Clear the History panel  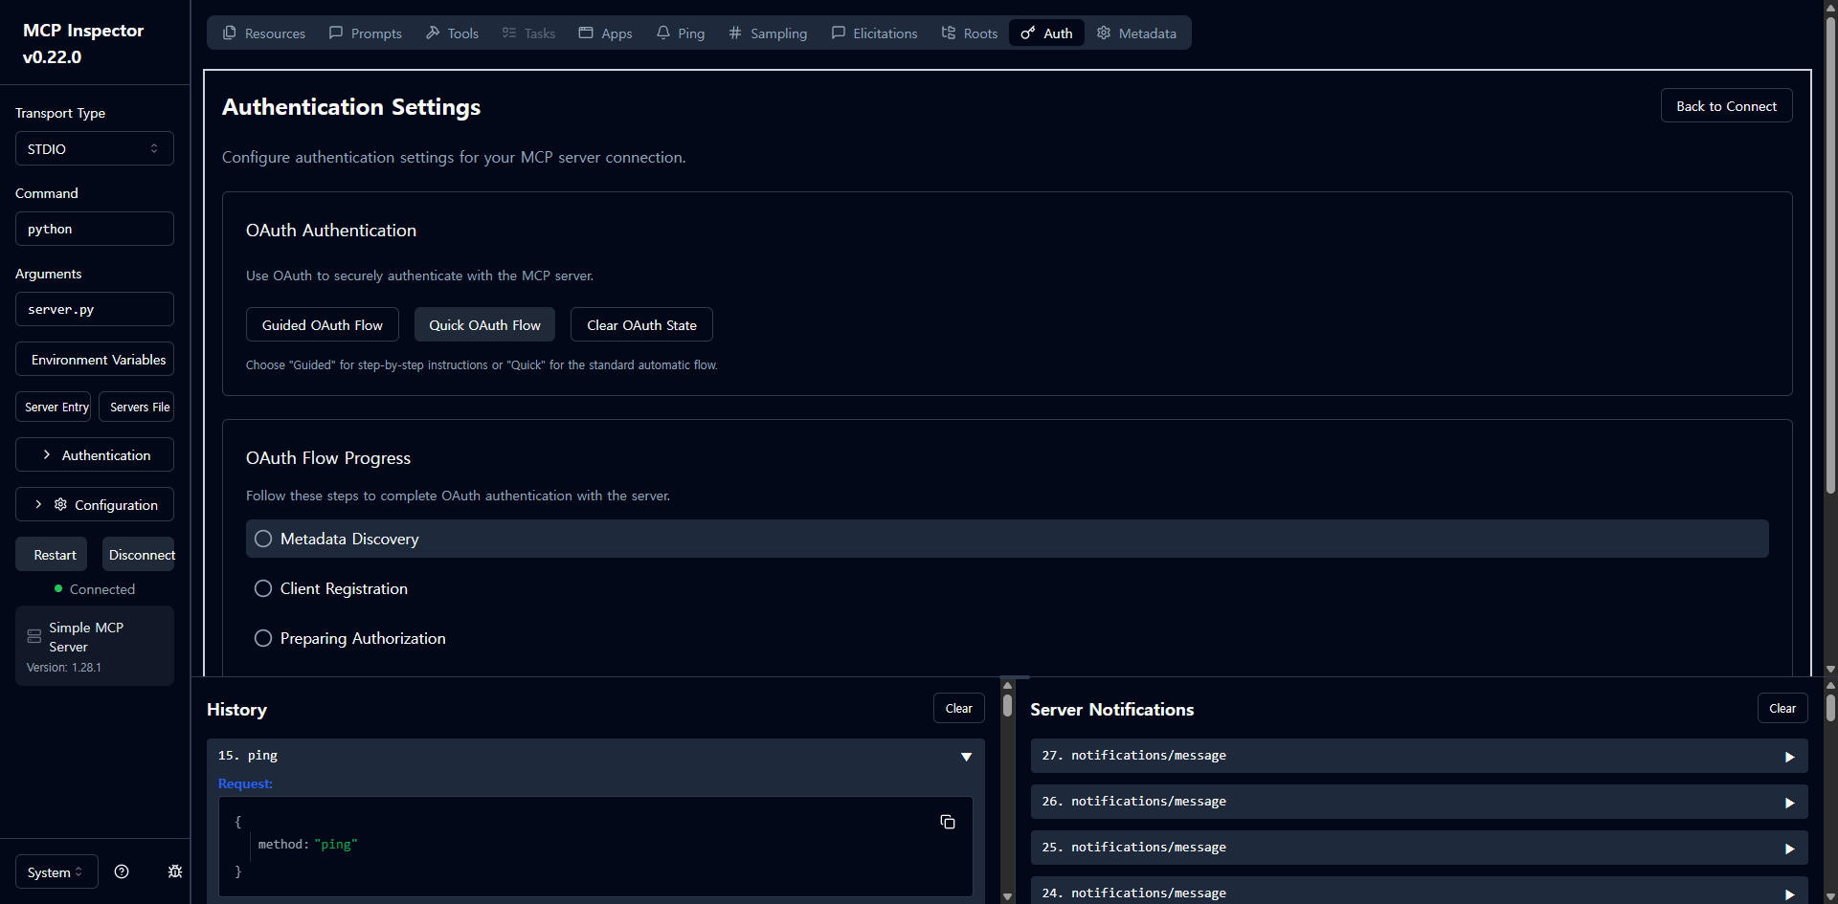coord(959,708)
